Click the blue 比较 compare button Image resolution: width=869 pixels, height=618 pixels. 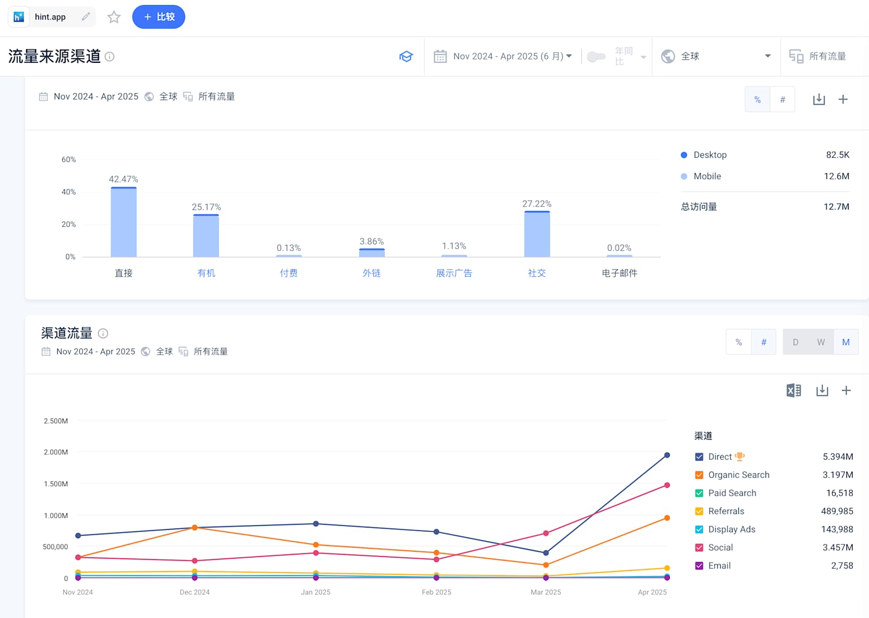click(x=158, y=17)
